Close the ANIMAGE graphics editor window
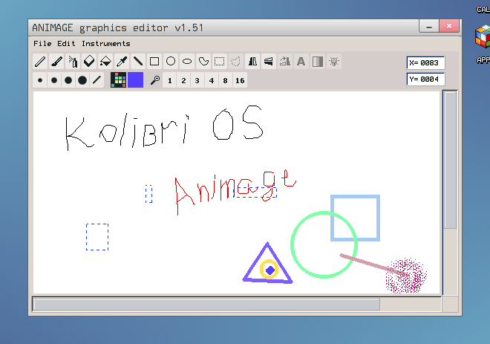Screen dimensions: 490x344 coord(449,26)
